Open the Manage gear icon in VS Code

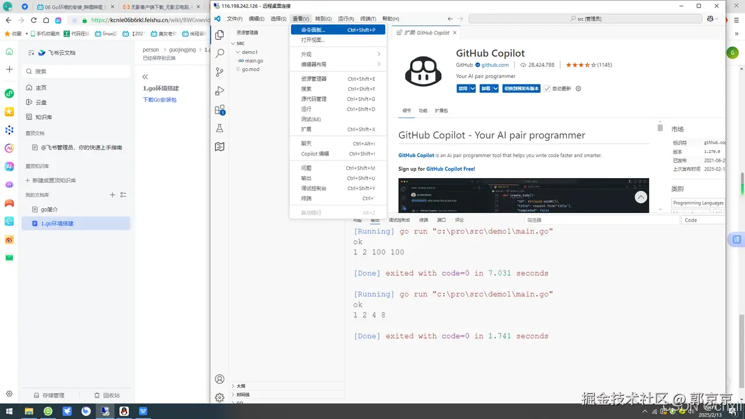(219, 397)
